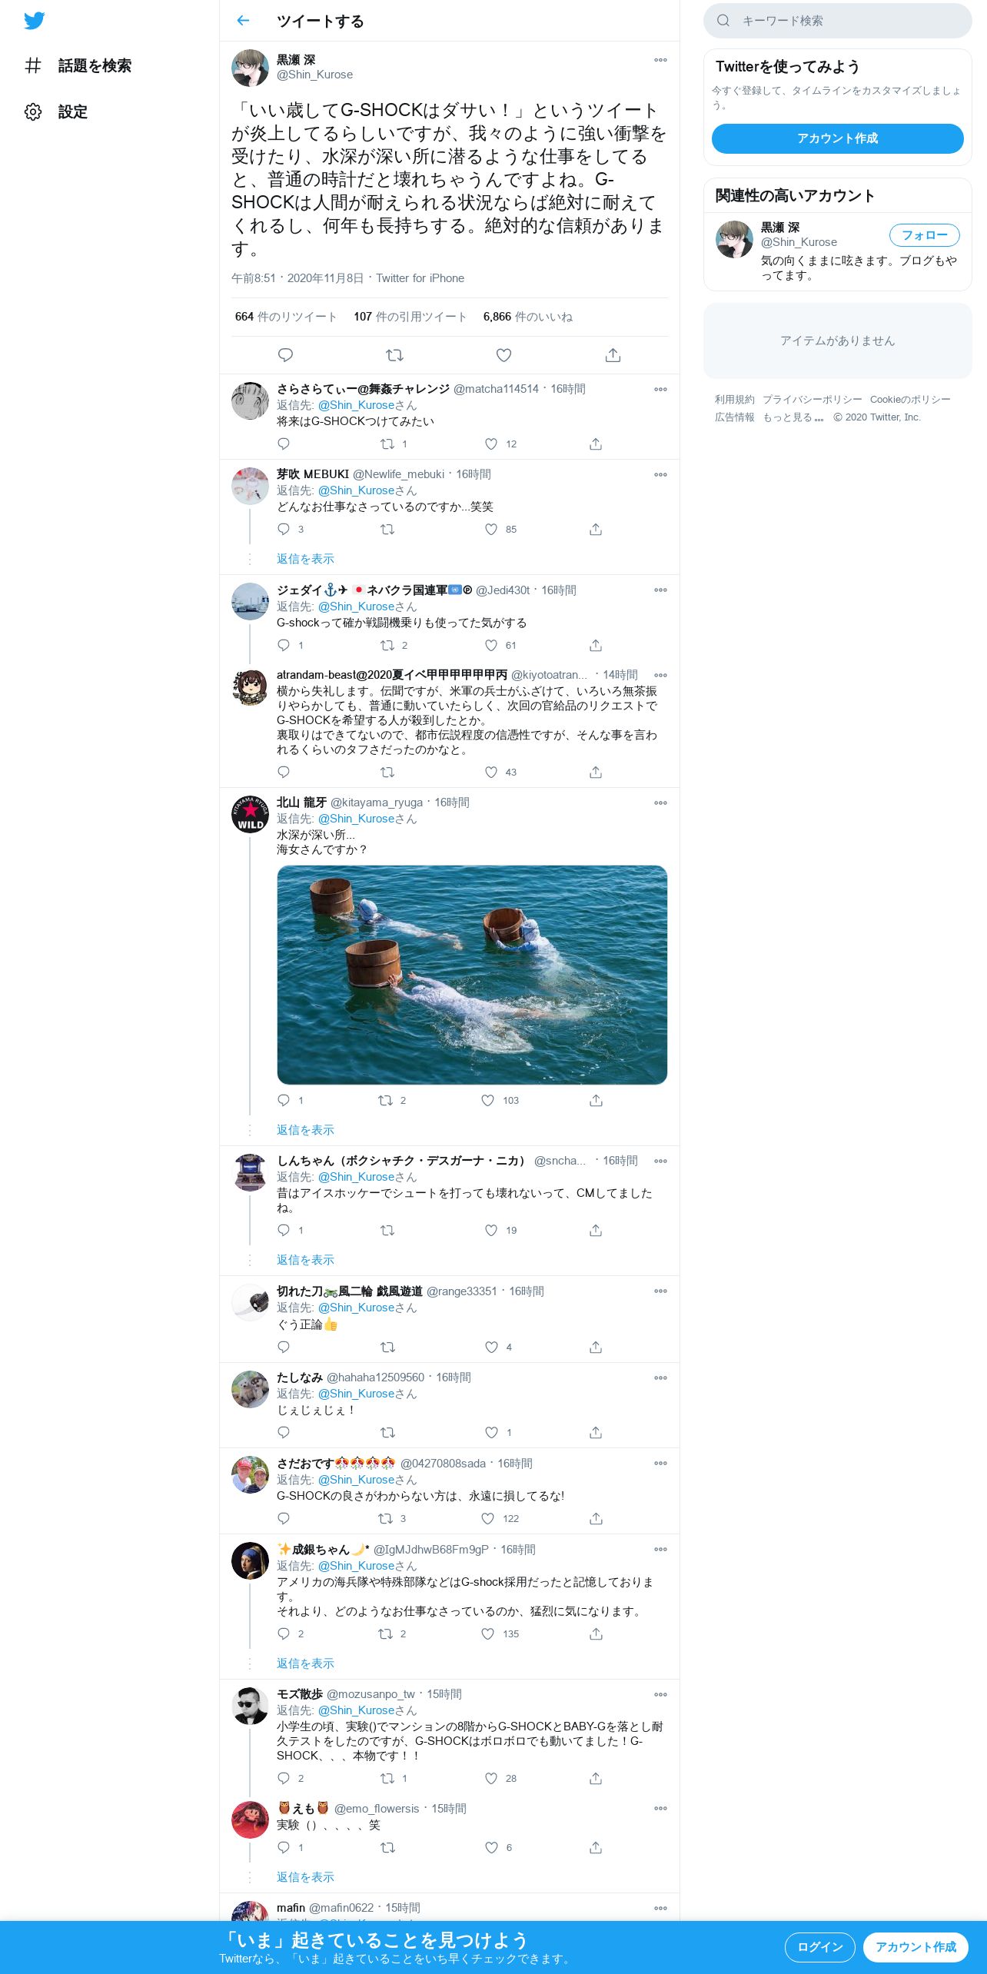Open 設定 in sidebar

pos(56,112)
